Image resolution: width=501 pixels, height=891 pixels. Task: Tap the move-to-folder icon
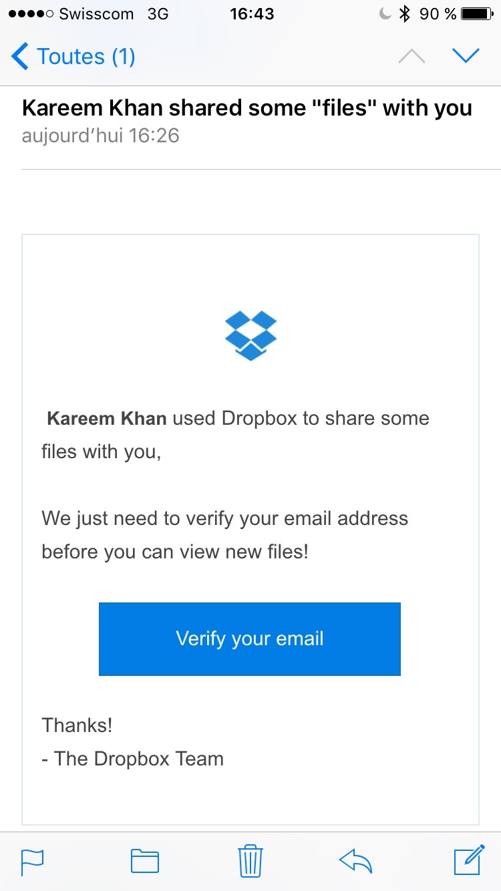144,860
